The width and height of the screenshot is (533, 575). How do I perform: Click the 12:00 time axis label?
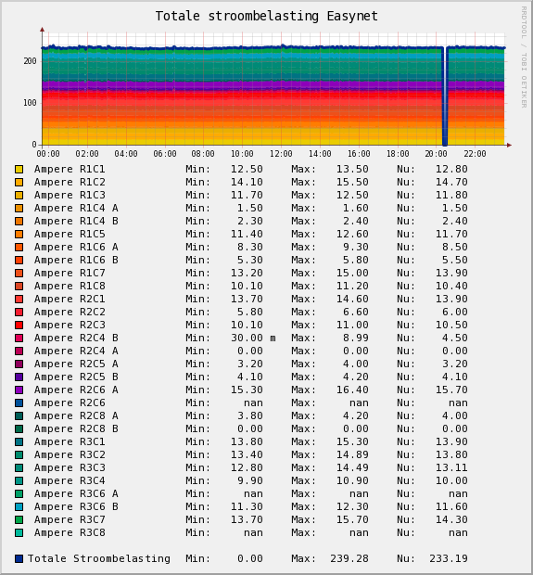(x=281, y=154)
